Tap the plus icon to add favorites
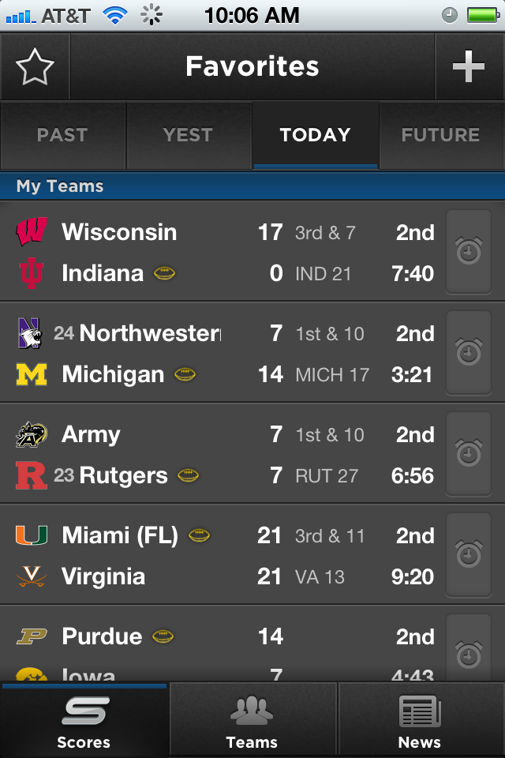This screenshot has width=505, height=758. pyautogui.click(x=469, y=66)
